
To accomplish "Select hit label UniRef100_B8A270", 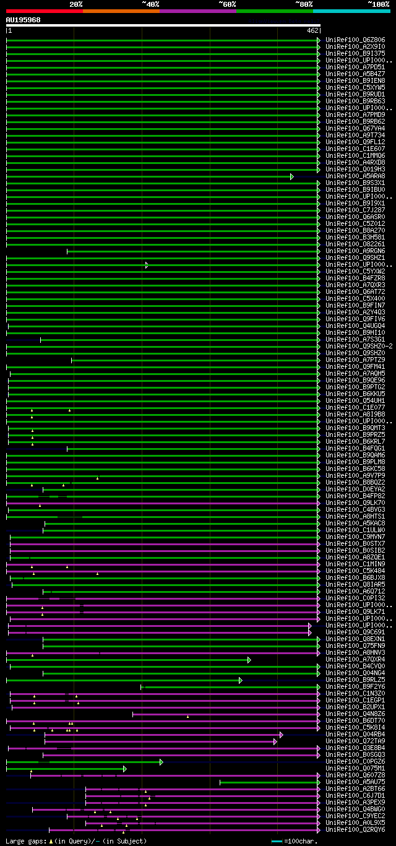I will click(355, 230).
